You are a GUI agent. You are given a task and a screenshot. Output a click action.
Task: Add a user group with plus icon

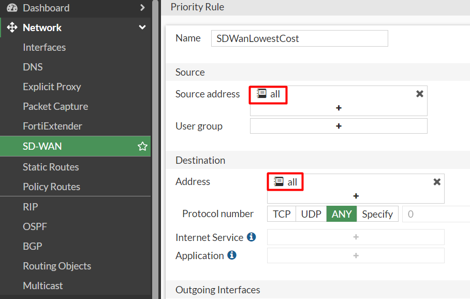pyautogui.click(x=339, y=126)
